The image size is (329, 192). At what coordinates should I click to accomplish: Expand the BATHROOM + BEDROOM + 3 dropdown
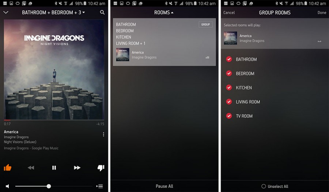[53, 12]
